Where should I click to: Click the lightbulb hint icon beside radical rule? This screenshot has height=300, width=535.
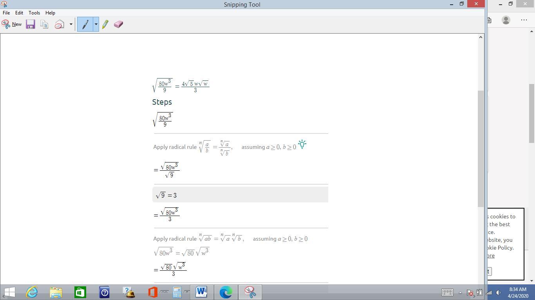[302, 144]
